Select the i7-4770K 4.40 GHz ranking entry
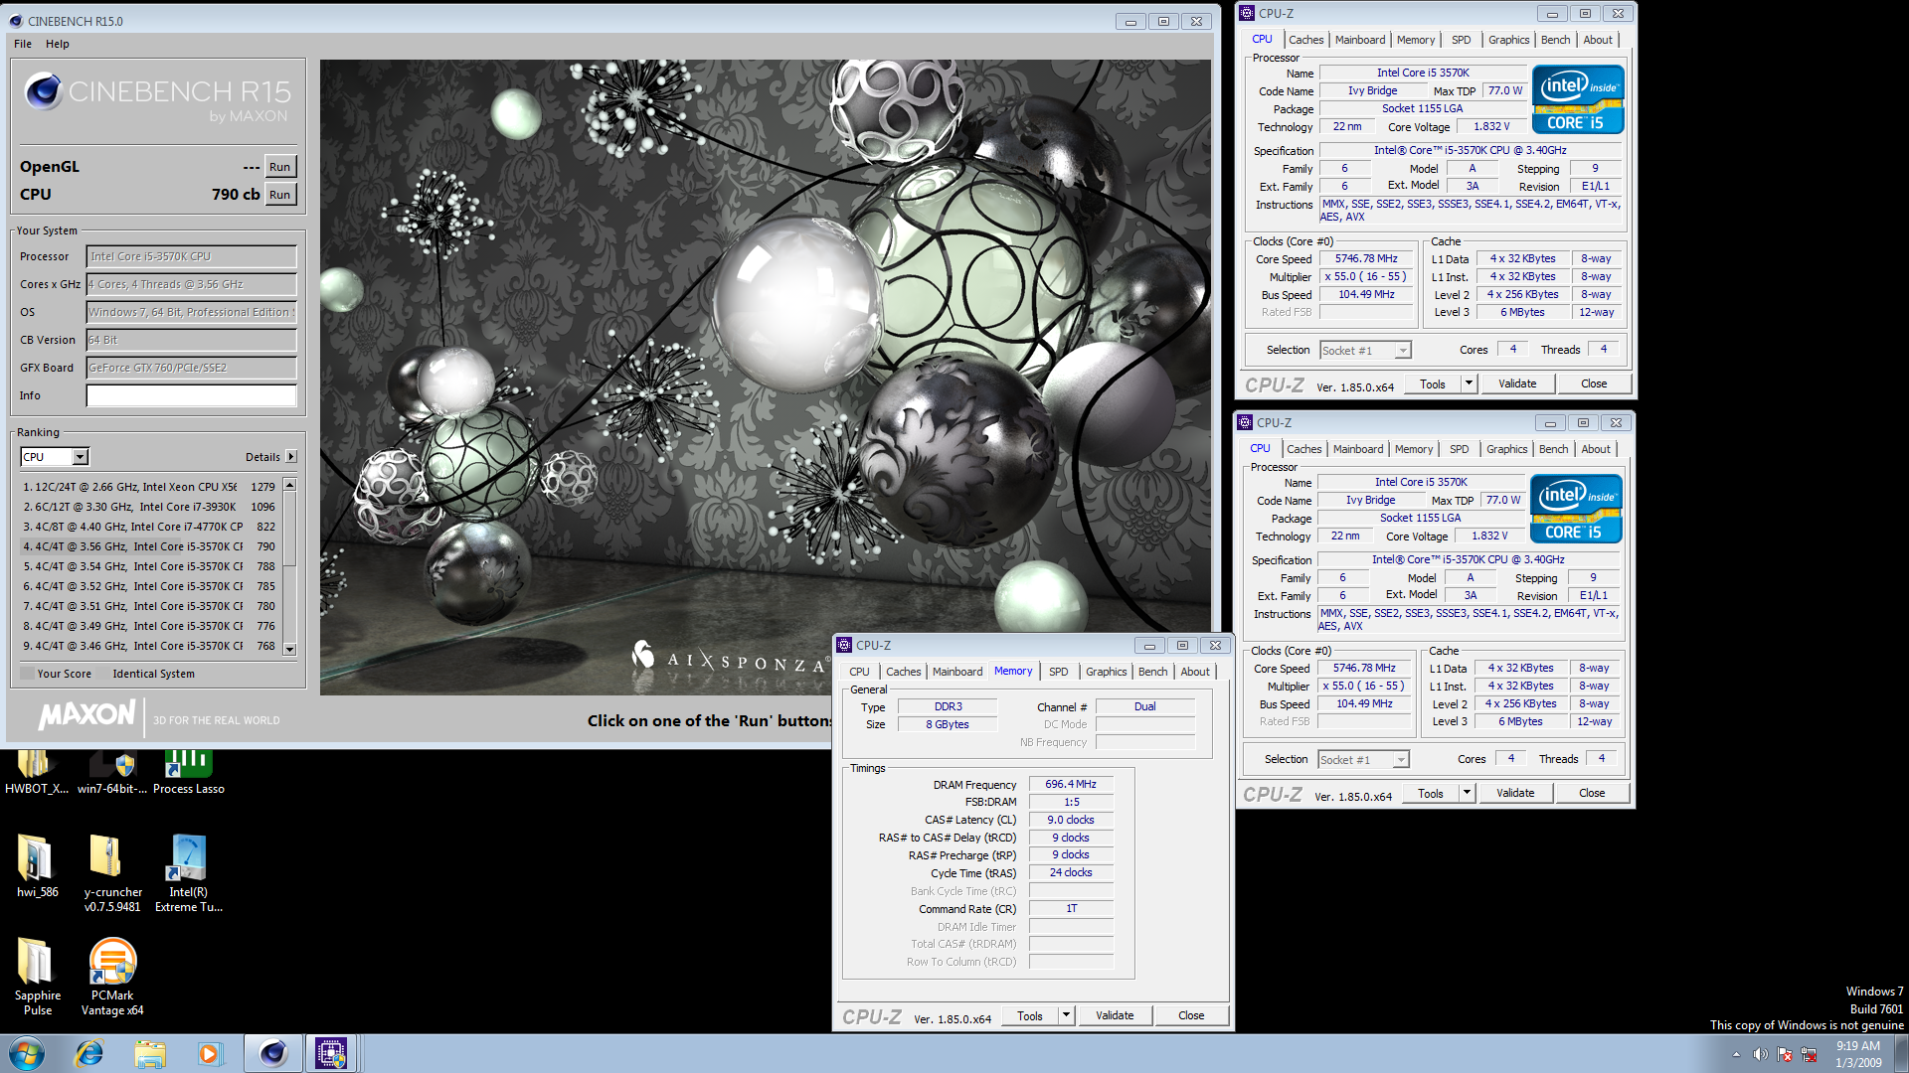Screen dimensions: 1909x1073 pyautogui.click(x=149, y=527)
